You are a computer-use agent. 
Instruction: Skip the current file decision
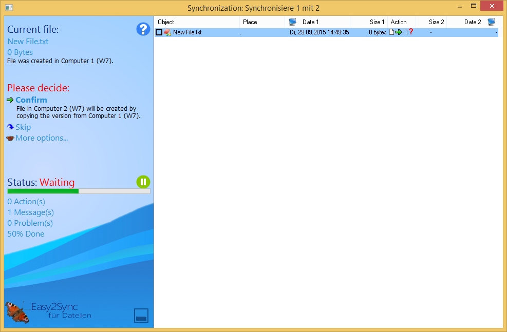[23, 127]
